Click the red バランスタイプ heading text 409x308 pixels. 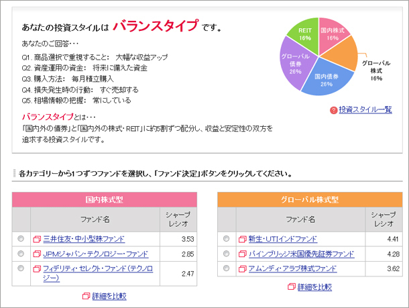156,26
